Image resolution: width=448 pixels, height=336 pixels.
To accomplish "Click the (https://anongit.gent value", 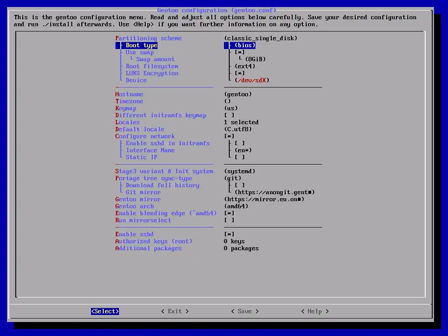I will (275, 192).
